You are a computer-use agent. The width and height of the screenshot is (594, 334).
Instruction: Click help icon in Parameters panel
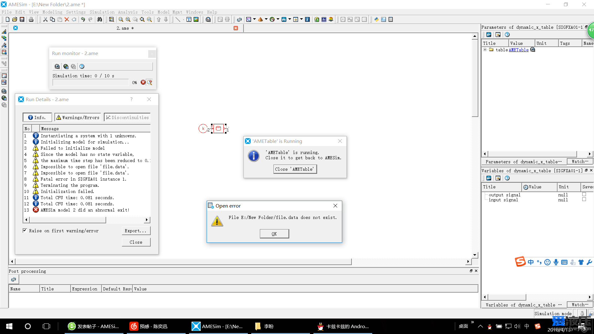tap(507, 35)
